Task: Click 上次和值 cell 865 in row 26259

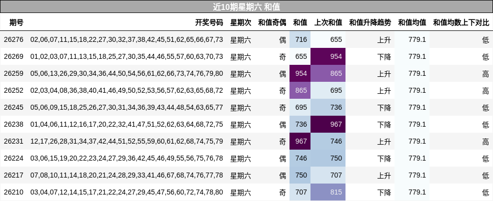Action: 328,73
